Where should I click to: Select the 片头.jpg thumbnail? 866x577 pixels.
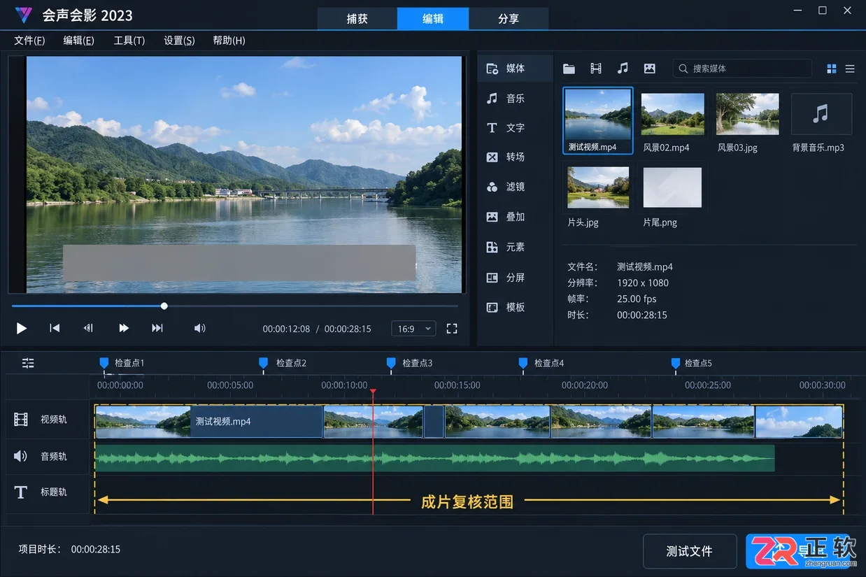598,187
